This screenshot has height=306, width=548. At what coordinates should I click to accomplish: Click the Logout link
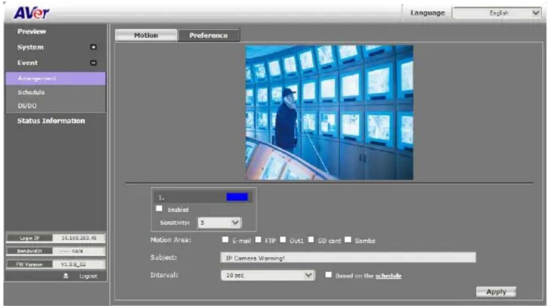coord(88,276)
